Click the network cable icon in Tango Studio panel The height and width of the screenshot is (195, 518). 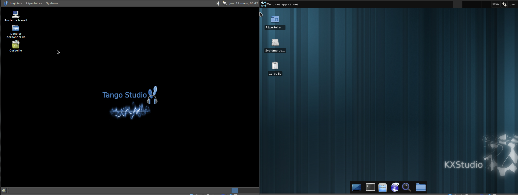tap(225, 3)
